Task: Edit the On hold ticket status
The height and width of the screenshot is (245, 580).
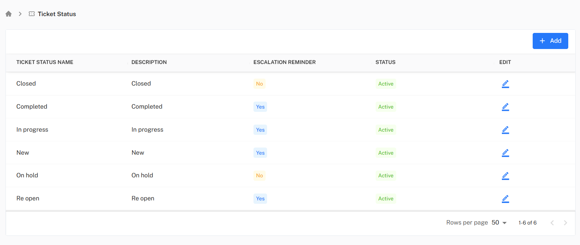Action: pos(505,176)
